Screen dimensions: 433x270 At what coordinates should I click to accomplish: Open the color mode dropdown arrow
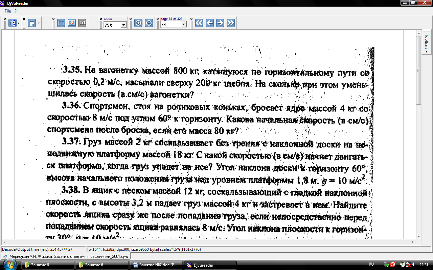coord(19,23)
